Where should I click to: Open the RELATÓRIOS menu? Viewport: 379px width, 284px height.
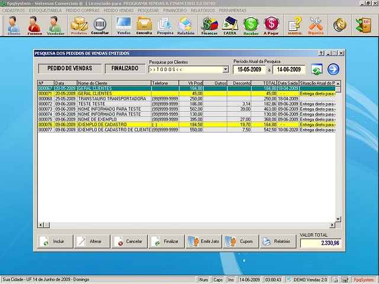tap(203, 11)
